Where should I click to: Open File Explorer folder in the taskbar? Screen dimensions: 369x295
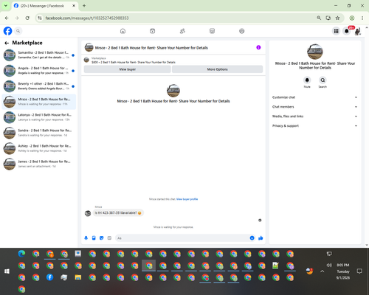tap(78, 277)
